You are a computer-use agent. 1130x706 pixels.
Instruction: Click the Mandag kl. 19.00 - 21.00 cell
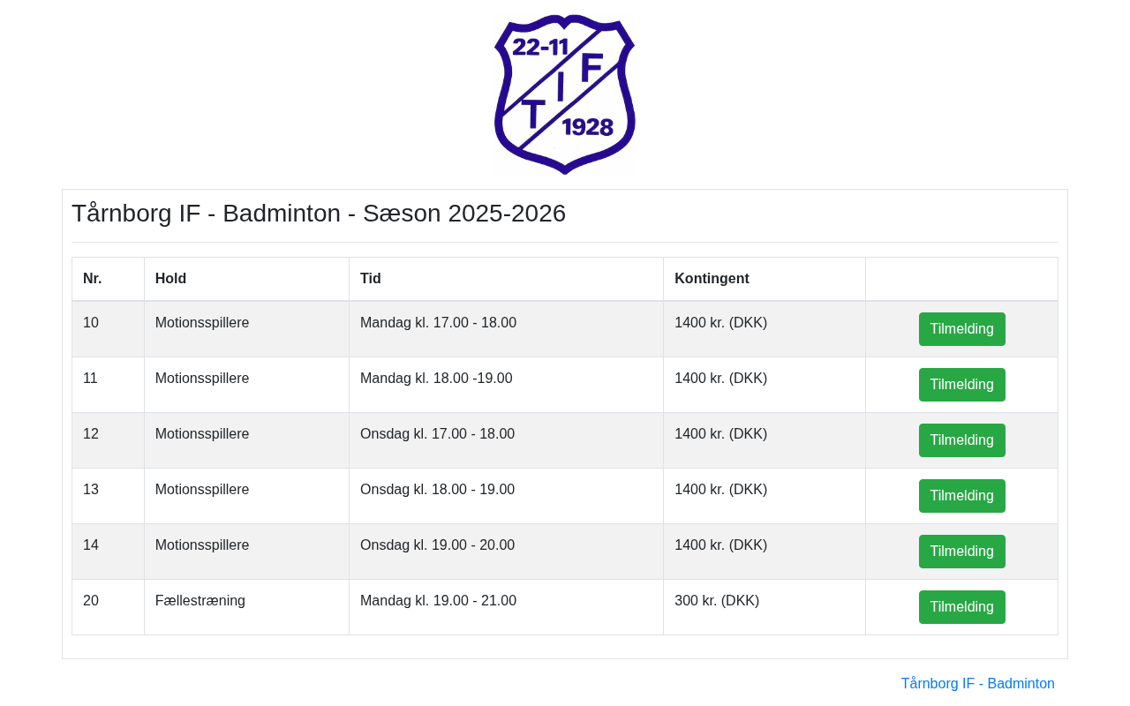coord(438,601)
